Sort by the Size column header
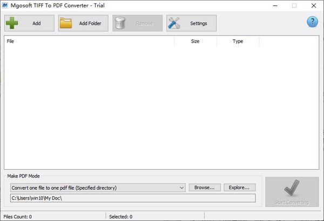Image resolution: width=324 pixels, height=221 pixels. 195,42
